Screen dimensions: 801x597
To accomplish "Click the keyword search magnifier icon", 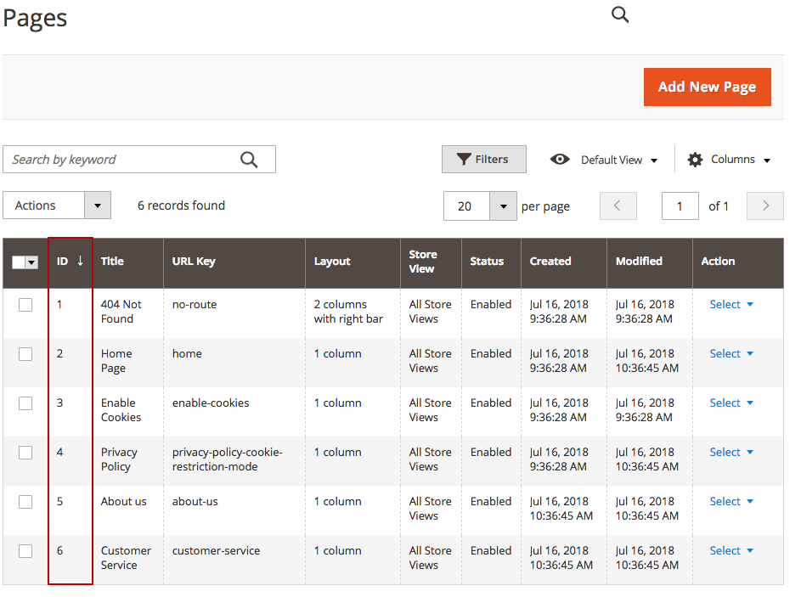I will 249,160.
